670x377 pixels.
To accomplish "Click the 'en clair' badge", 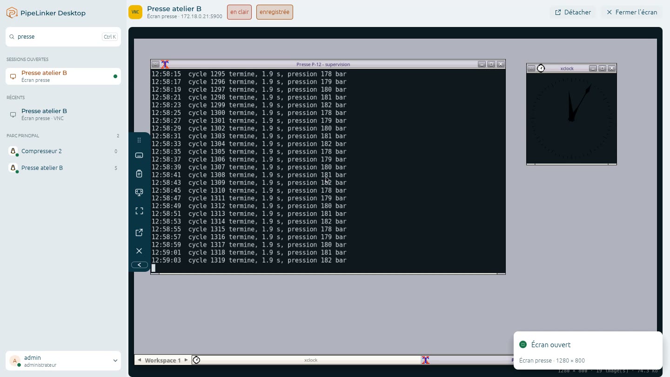I will coord(239,12).
